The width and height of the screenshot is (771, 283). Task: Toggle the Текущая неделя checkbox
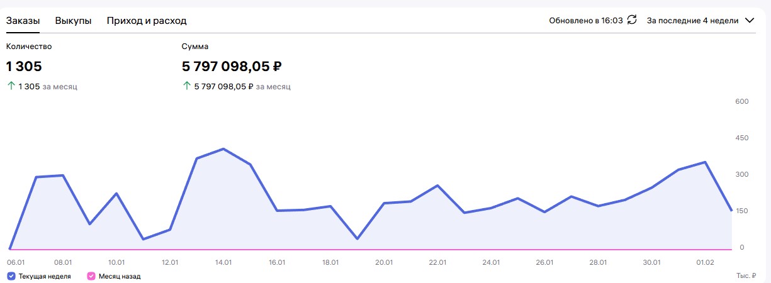pos(11,276)
